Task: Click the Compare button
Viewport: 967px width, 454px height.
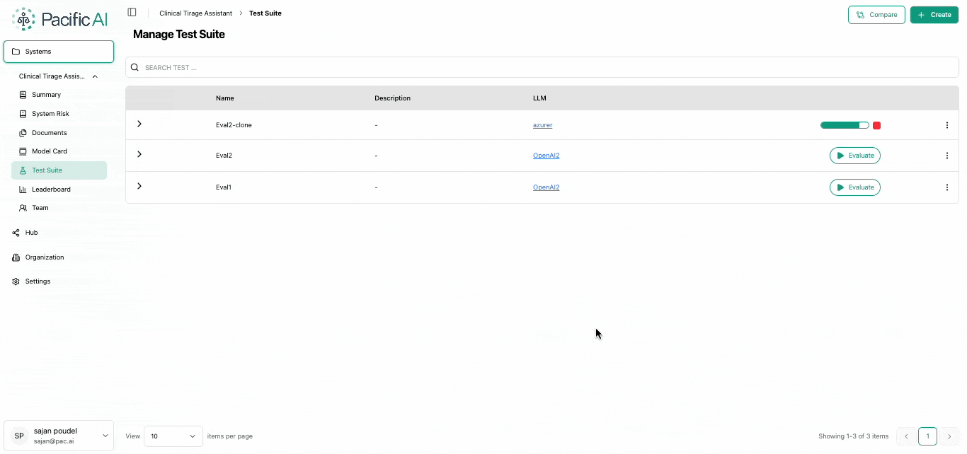Action: pos(876,15)
